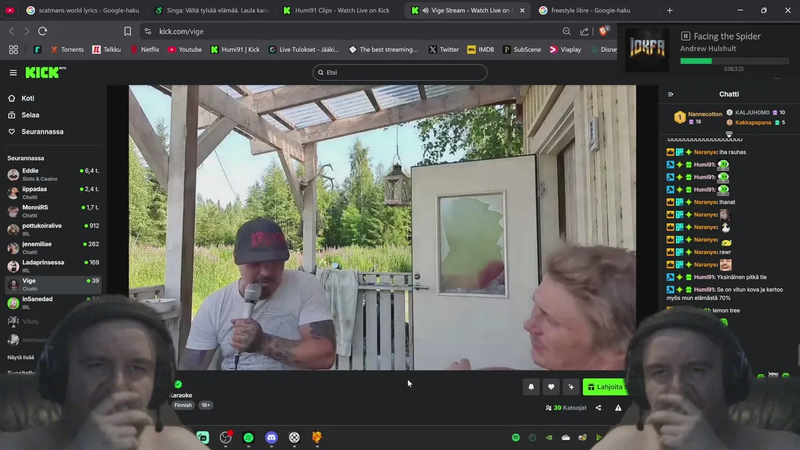This screenshot has height=450, width=800.
Task: Open Discord from the taskbar
Action: pos(271,437)
